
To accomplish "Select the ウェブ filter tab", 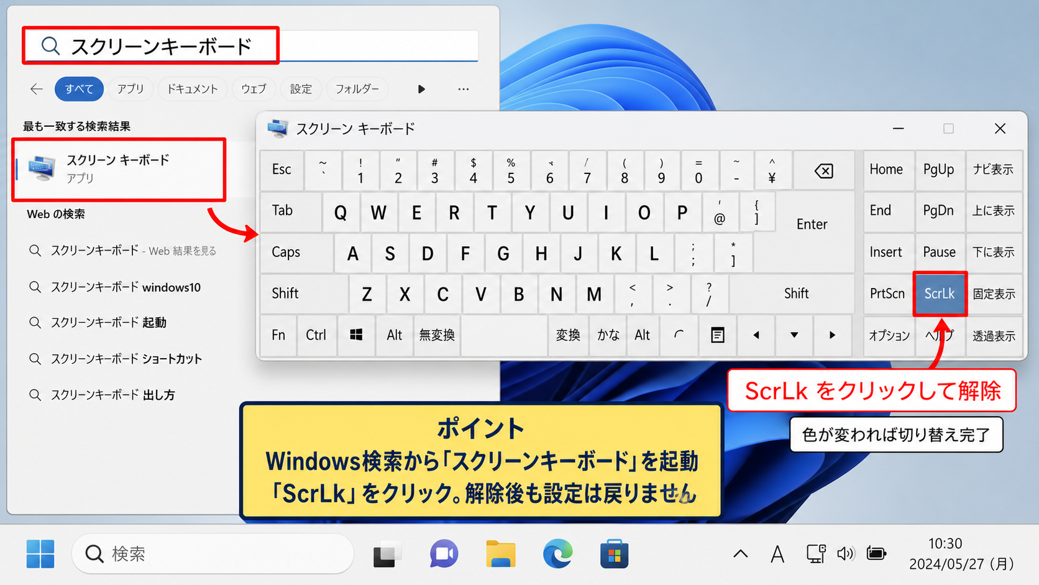I will (254, 89).
